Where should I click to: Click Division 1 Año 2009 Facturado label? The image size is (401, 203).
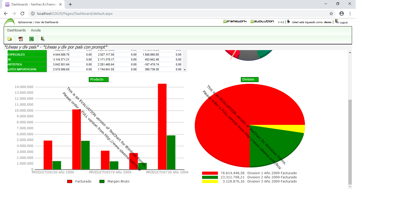272,173
